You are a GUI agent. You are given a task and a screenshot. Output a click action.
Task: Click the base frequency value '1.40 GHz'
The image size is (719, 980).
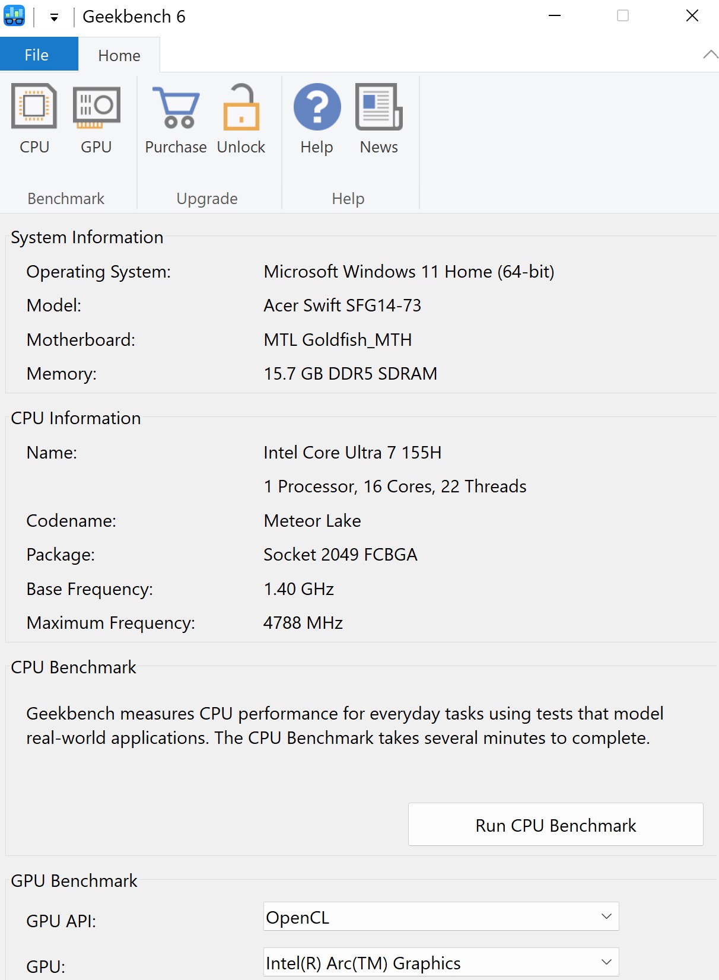[x=299, y=589]
